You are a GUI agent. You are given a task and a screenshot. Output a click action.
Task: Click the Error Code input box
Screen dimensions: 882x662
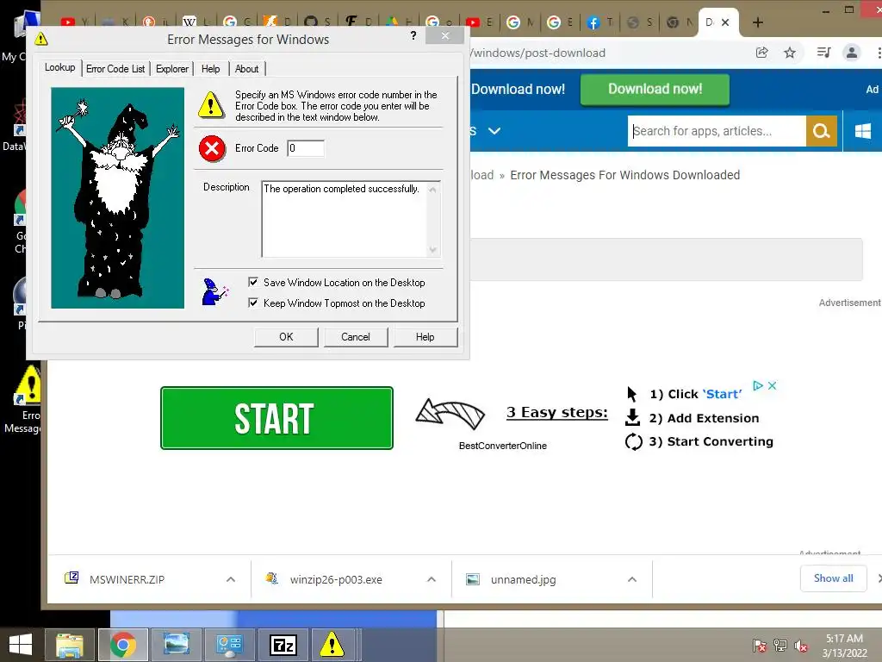(306, 148)
